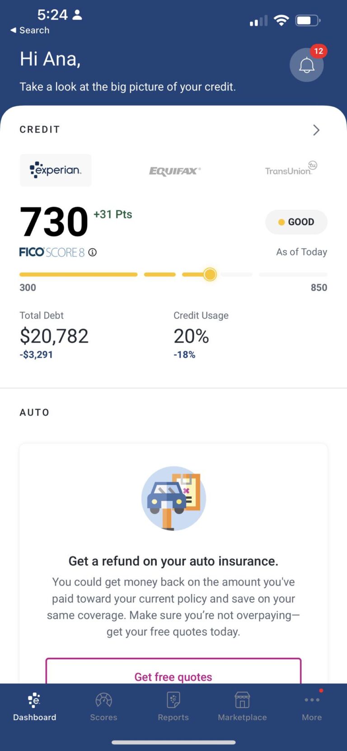The height and width of the screenshot is (751, 347).
Task: Tap the 730 credit score number
Action: tap(54, 222)
